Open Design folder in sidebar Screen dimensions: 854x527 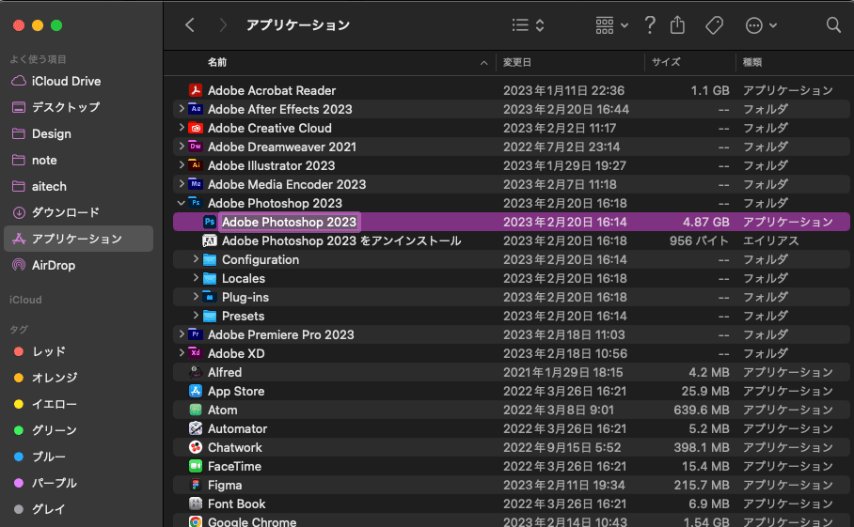78,133
